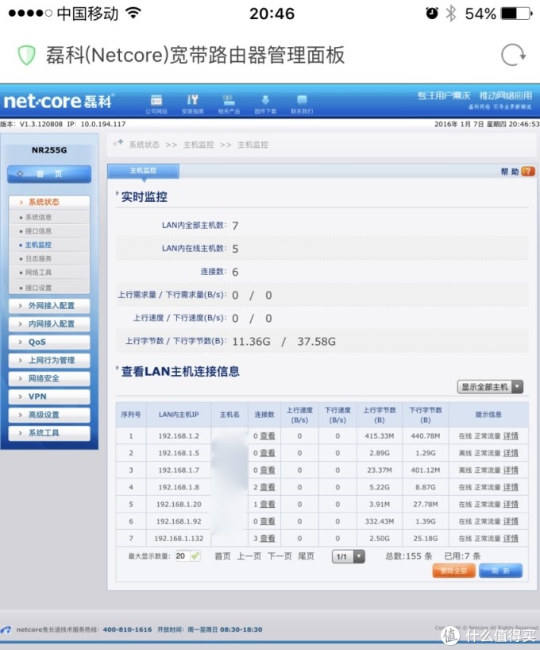Open the contact us icon
Image resolution: width=540 pixels, height=650 pixels.
pyautogui.click(x=302, y=104)
